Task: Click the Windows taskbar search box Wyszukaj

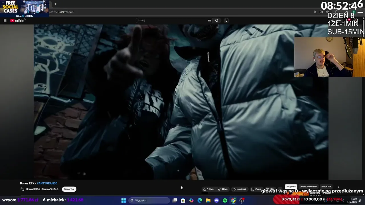Action: [149, 200]
